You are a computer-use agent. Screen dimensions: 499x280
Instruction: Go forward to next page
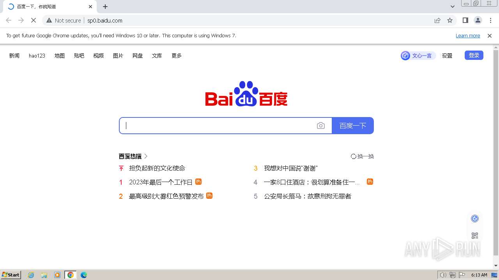point(21,20)
